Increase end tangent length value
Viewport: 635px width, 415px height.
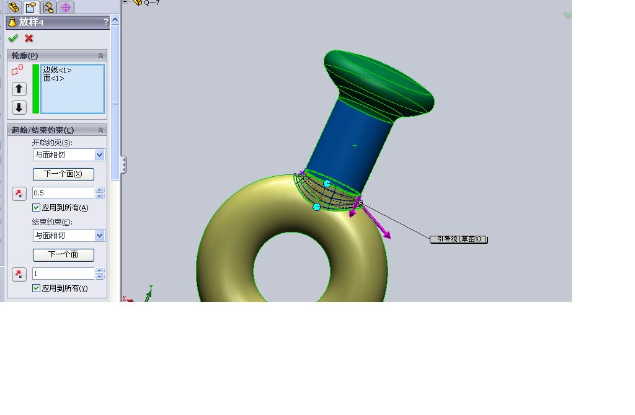100,270
